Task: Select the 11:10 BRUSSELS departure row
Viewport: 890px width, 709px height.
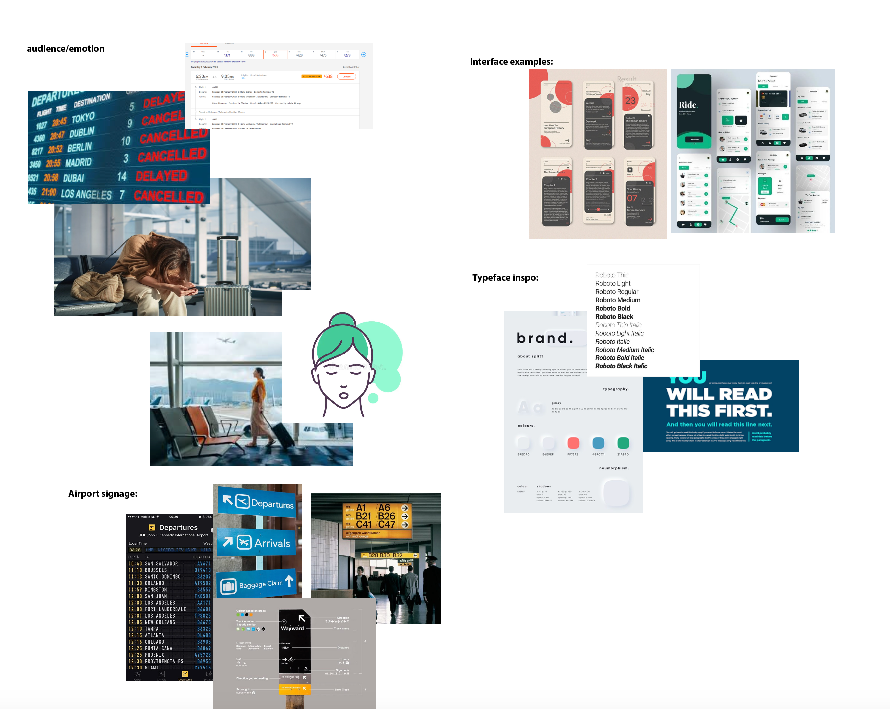Action: 170,570
